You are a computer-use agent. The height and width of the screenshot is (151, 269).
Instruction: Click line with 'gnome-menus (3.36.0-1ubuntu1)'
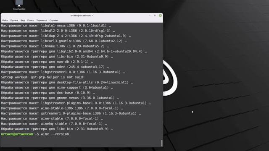point(60,98)
